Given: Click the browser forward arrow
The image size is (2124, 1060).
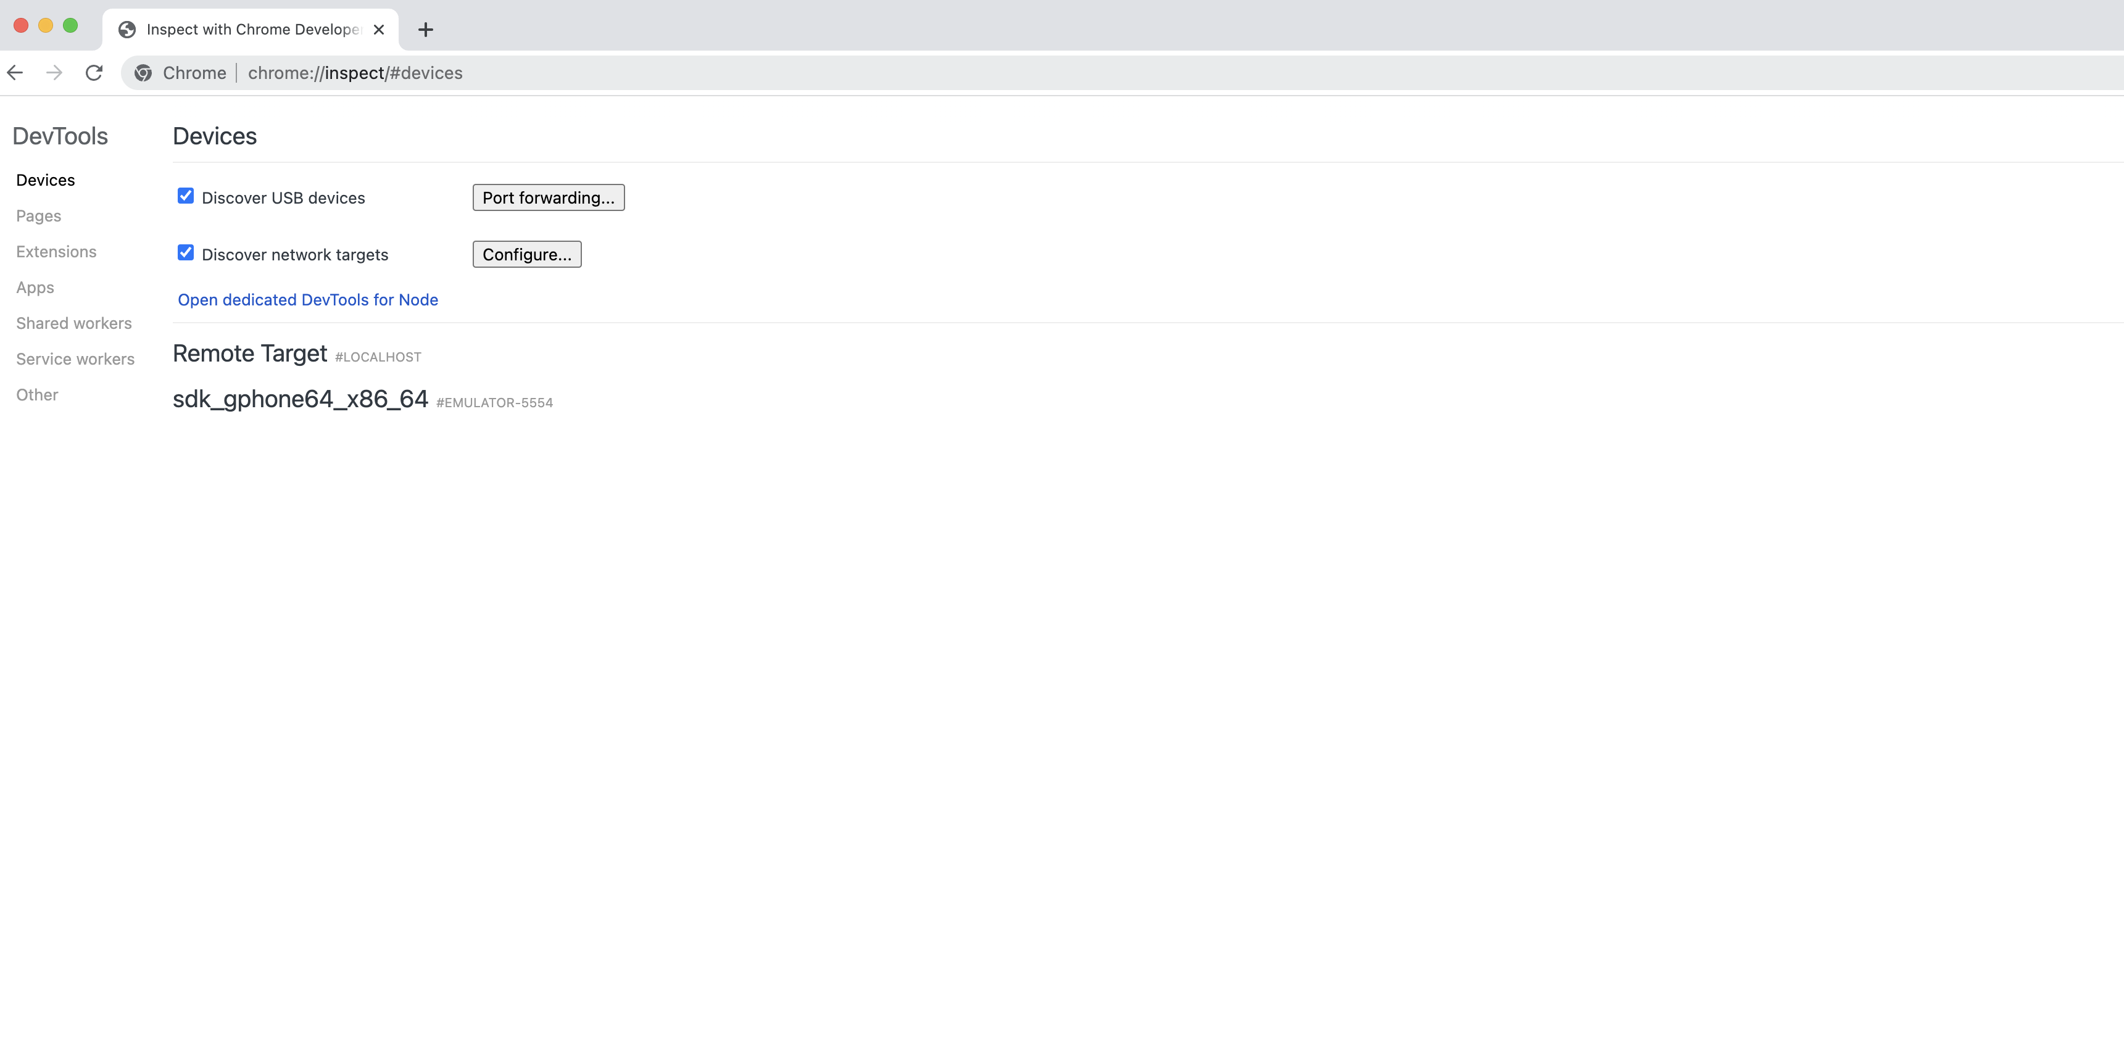Looking at the screenshot, I should point(54,73).
